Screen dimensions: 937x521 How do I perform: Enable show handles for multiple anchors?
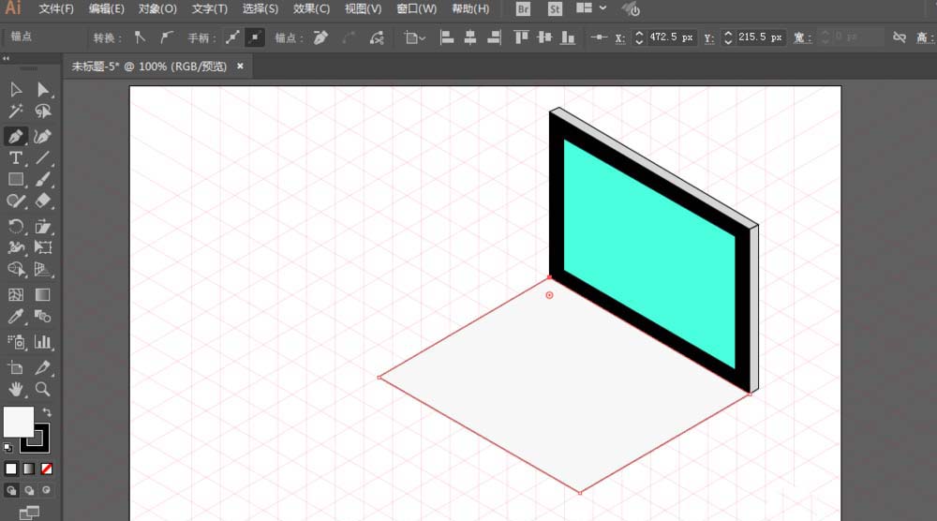pos(232,37)
